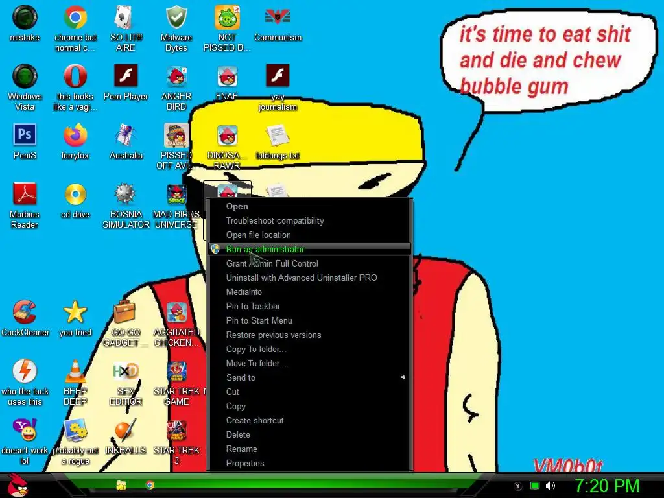The height and width of the screenshot is (498, 664).
Task: Click the Morbius Reader PDF icon
Action: pyautogui.click(x=25, y=195)
